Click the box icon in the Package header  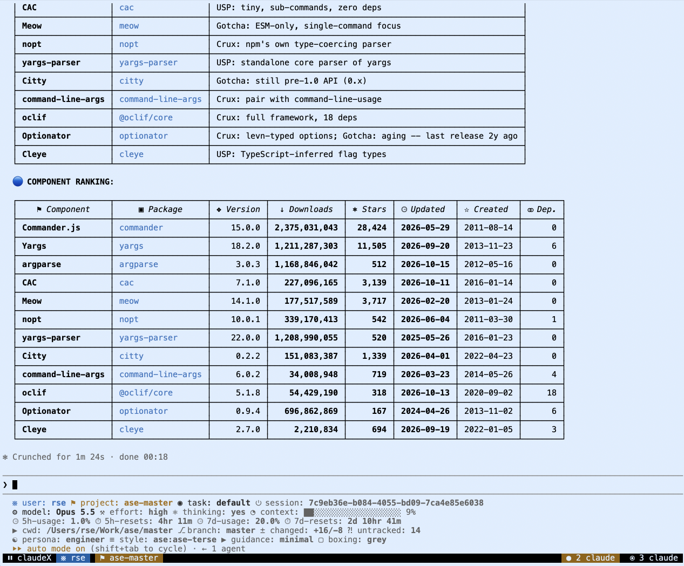pyautogui.click(x=141, y=209)
